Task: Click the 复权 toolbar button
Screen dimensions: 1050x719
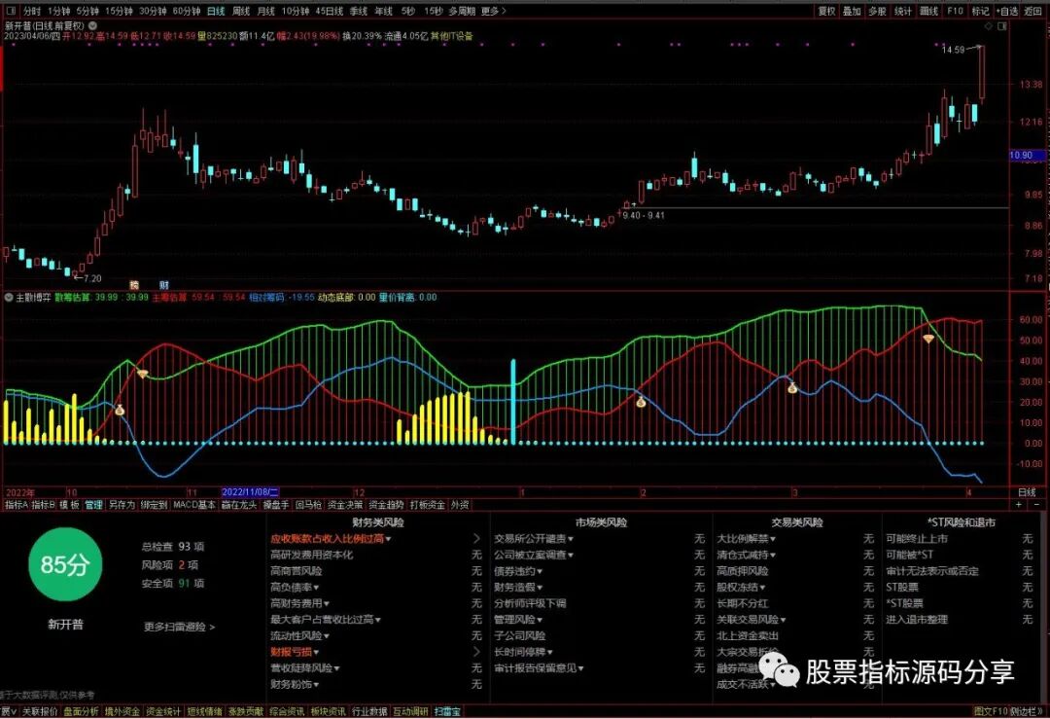Action: click(827, 12)
